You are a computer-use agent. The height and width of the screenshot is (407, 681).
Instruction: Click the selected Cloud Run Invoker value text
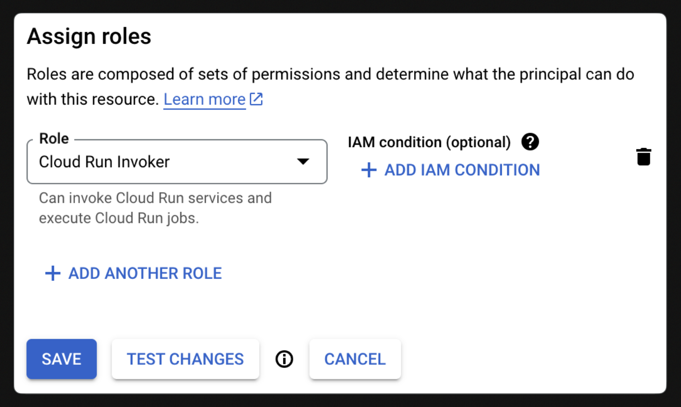pos(104,162)
